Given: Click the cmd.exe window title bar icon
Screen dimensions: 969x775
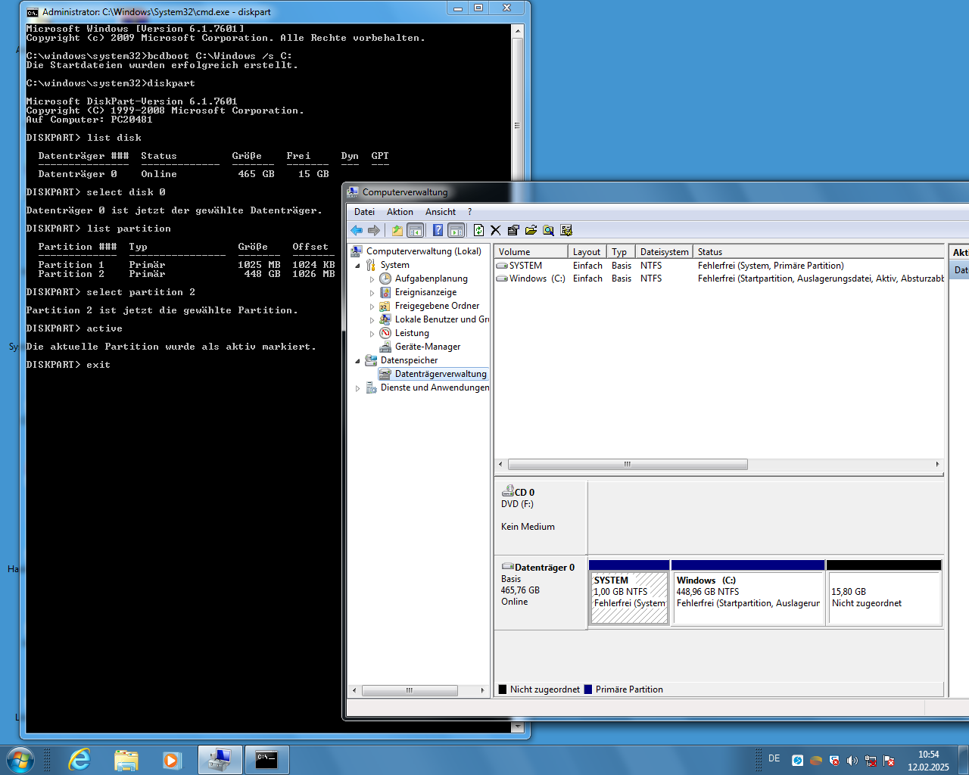Looking at the screenshot, I should [33, 12].
